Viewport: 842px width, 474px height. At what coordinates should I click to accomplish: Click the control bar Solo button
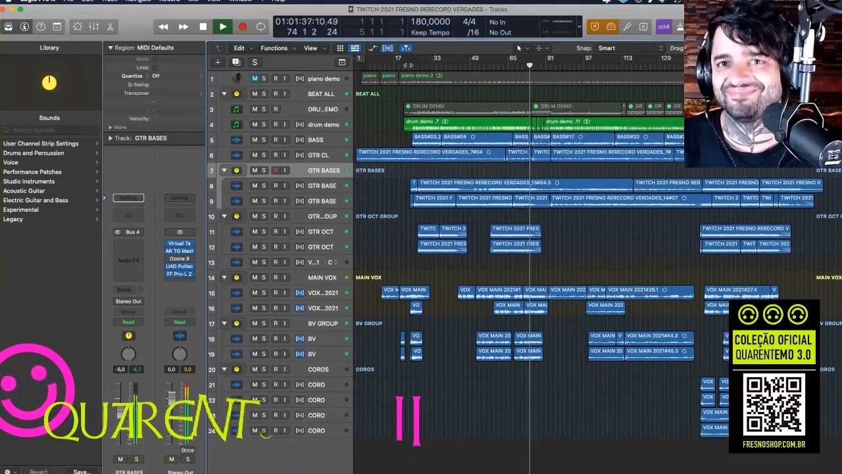coord(643,27)
